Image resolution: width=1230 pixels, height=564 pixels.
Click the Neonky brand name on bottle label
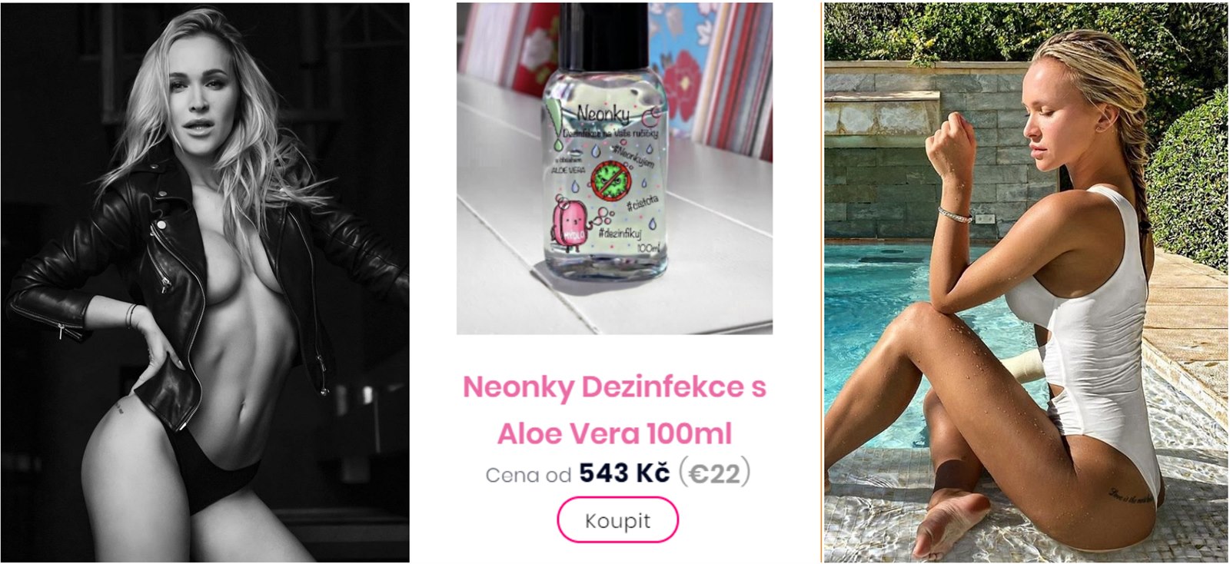[x=603, y=114]
